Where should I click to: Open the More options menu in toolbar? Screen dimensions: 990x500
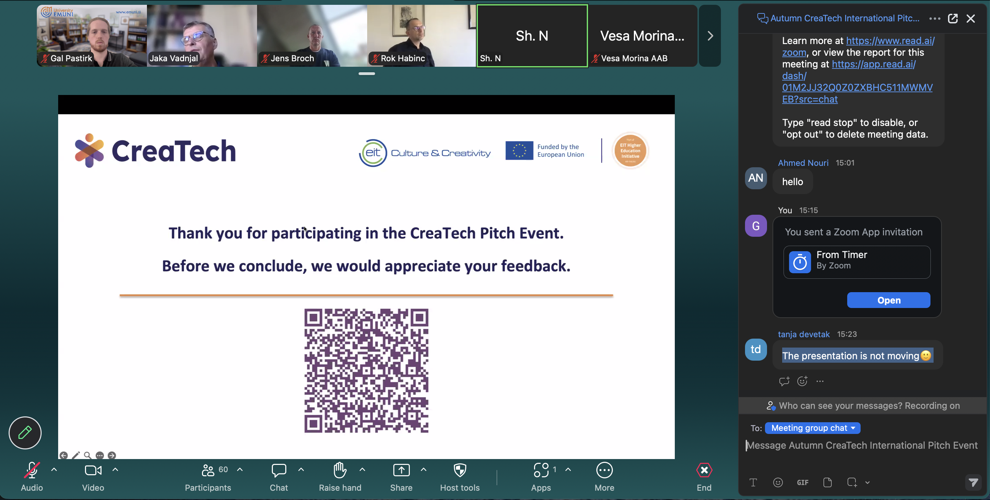(604, 477)
